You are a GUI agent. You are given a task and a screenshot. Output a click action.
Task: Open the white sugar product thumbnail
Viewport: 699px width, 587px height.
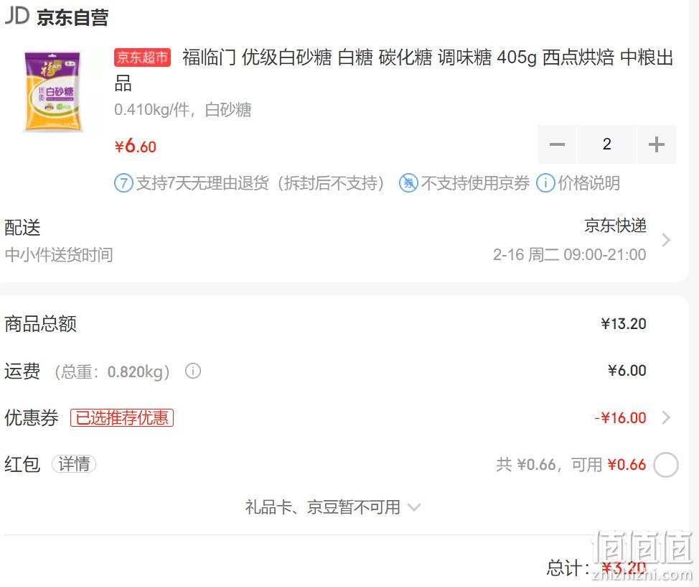52,92
